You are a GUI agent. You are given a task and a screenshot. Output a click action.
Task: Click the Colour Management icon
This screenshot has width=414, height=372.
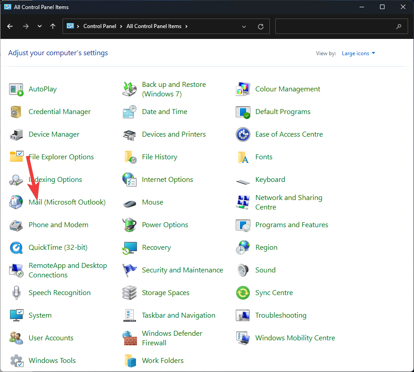pos(243,89)
